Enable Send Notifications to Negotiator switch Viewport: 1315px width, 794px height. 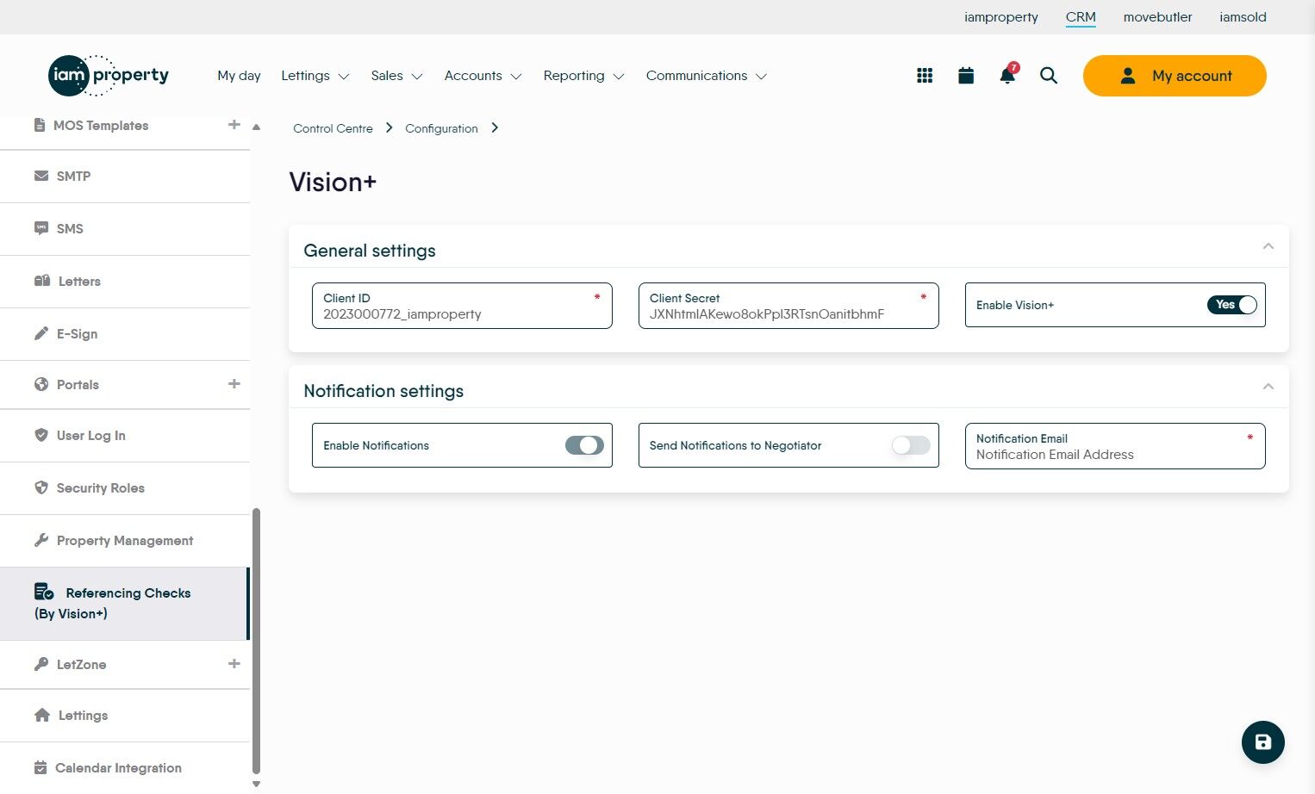tap(911, 445)
